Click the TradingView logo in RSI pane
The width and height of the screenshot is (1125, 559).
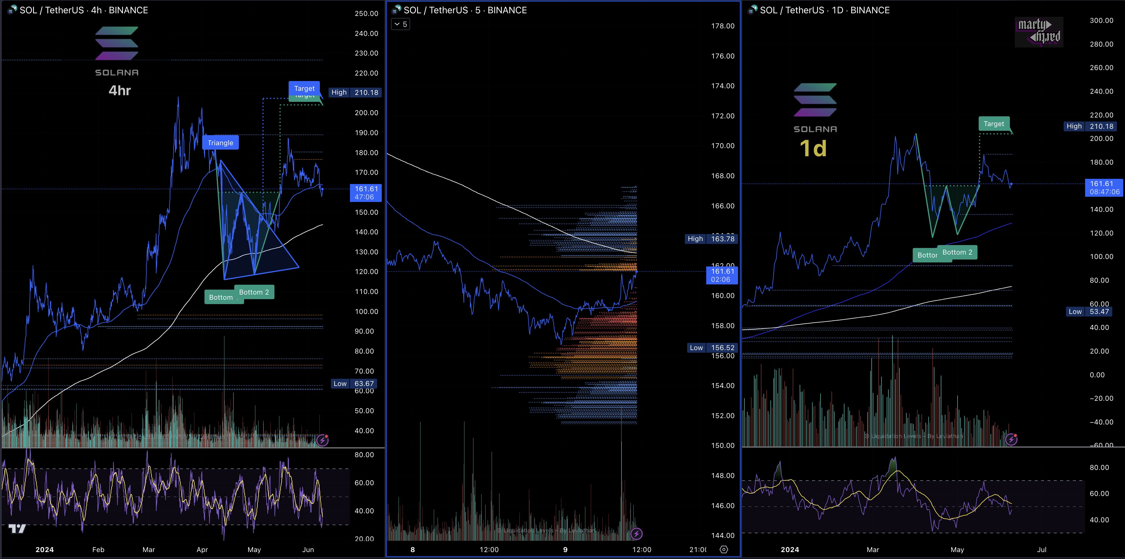(x=17, y=529)
